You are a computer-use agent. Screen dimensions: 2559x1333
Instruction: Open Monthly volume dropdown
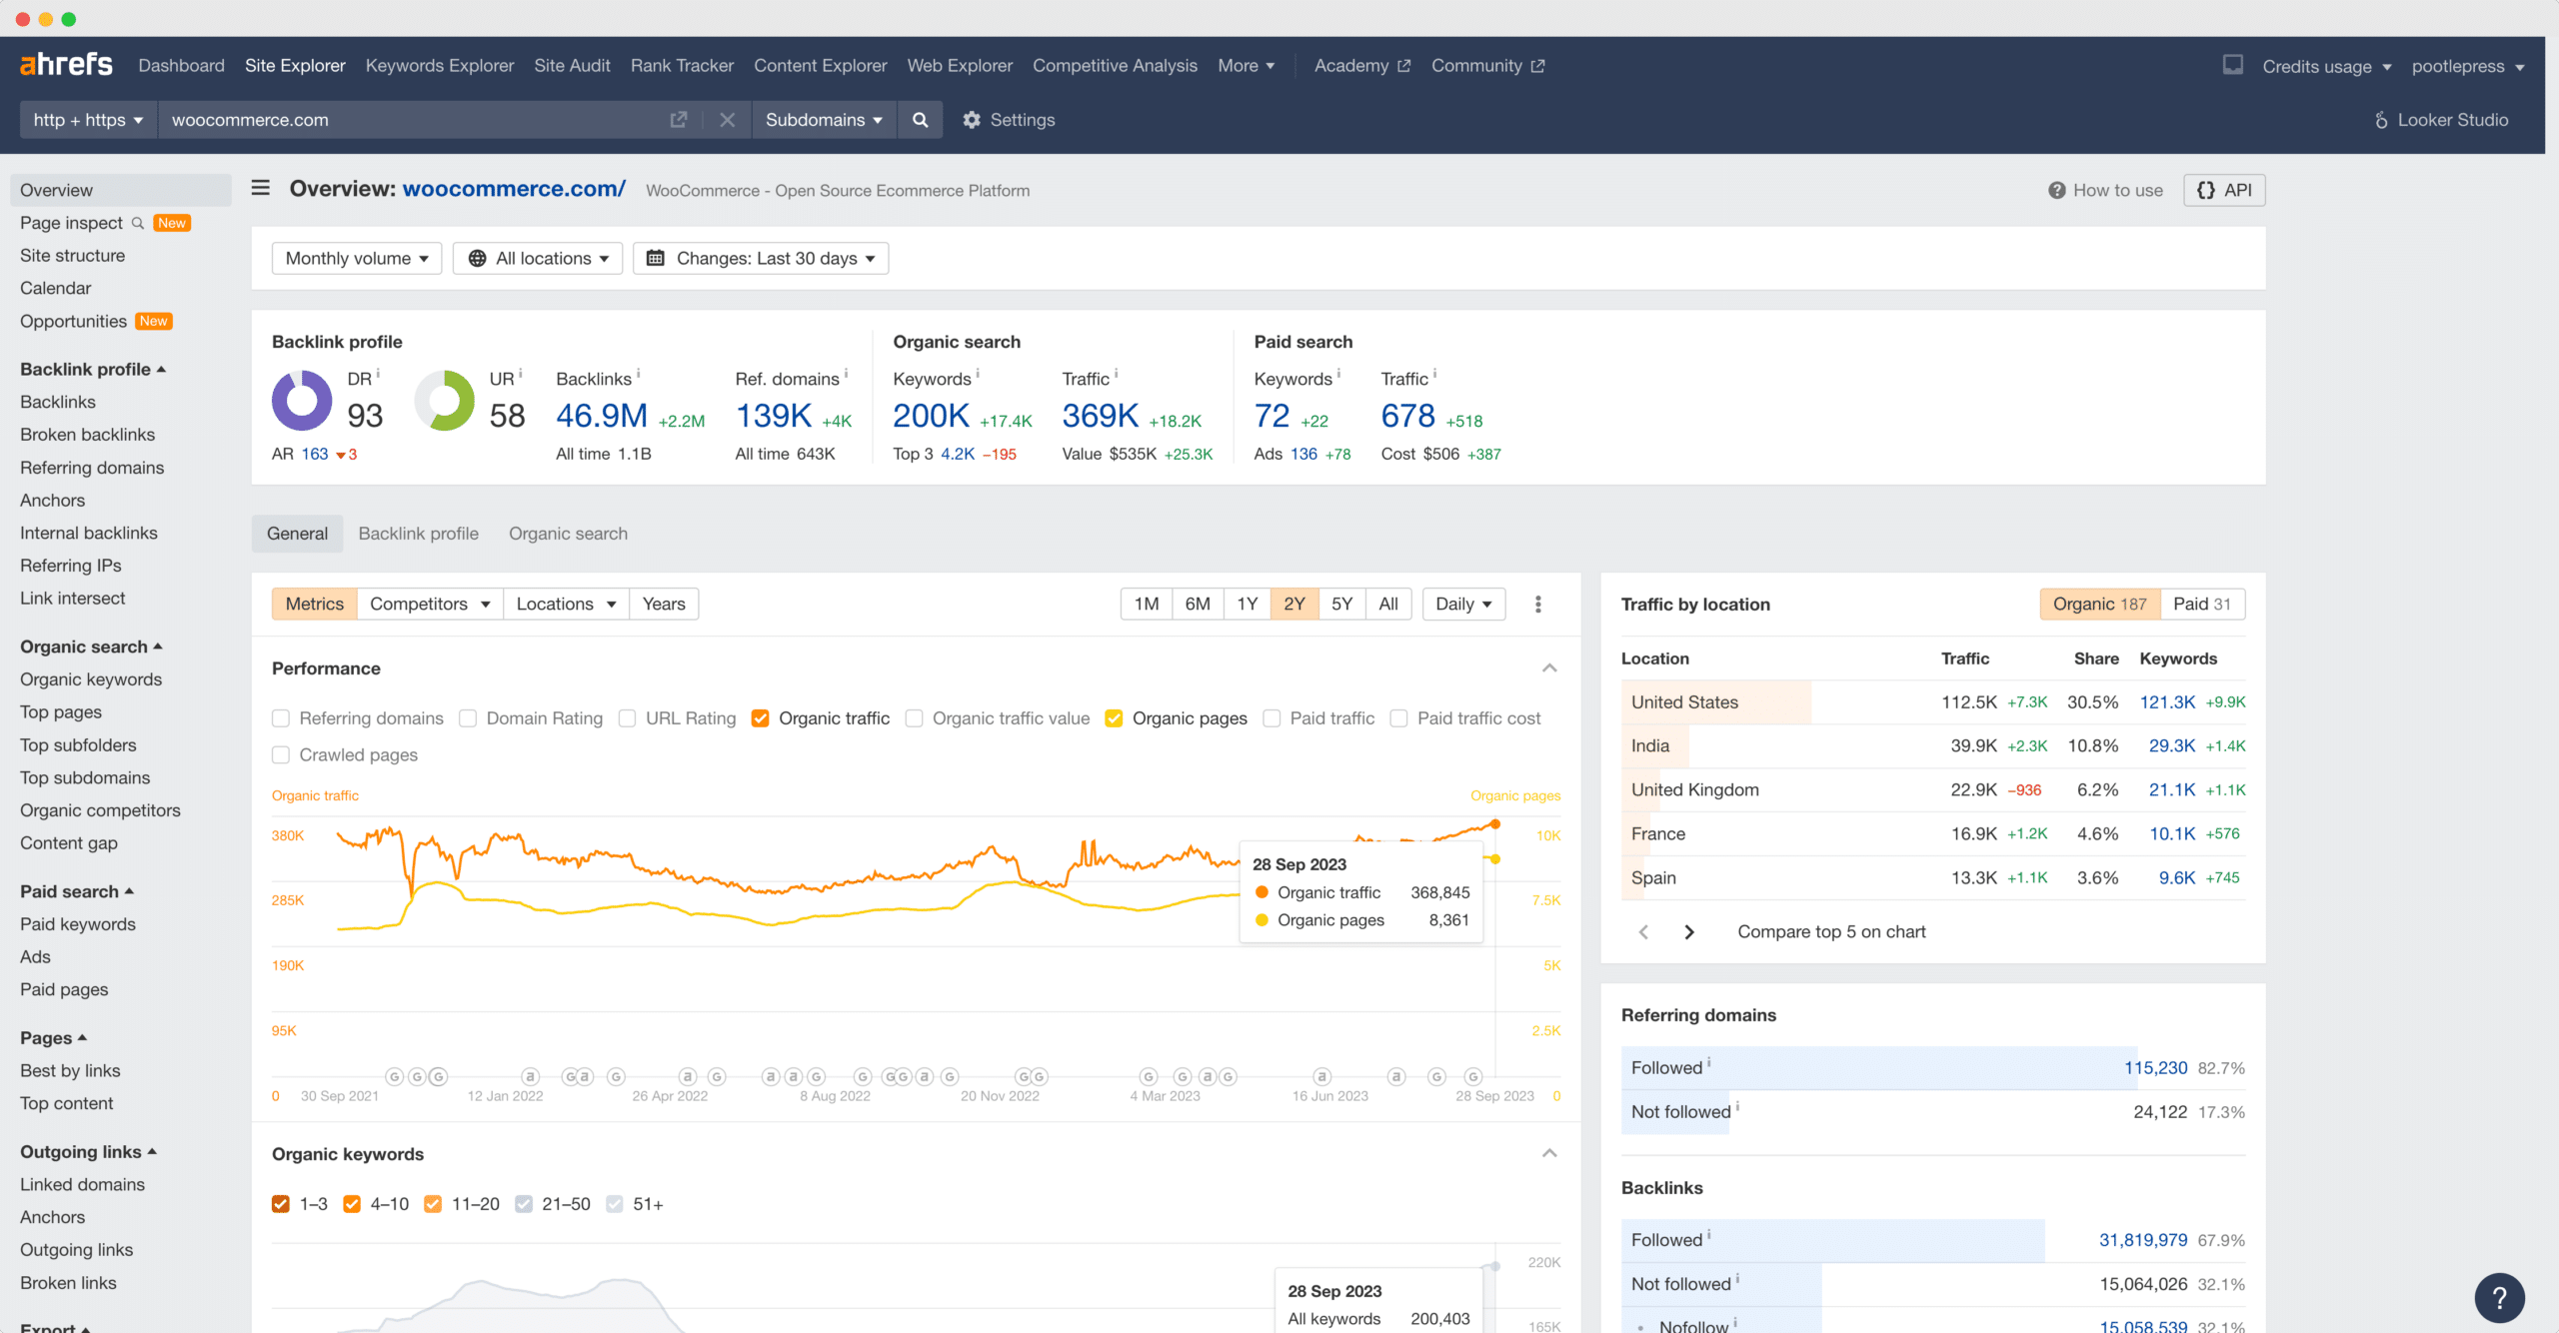point(356,258)
